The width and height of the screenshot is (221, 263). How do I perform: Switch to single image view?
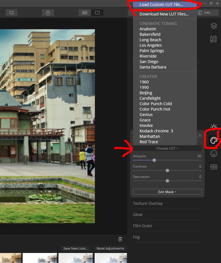[x=97, y=13]
